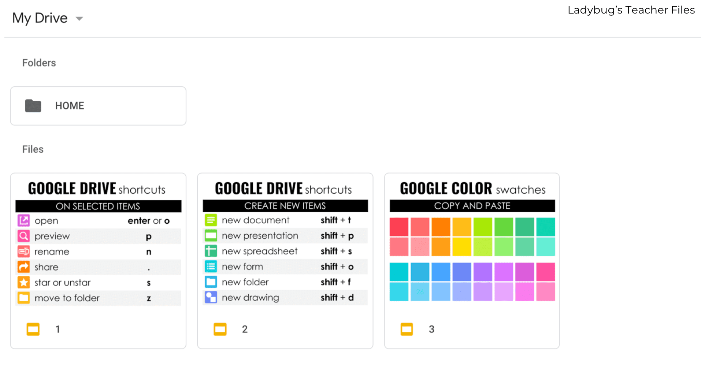This screenshot has height=365, width=701.
Task: Click the new spreadsheet icon
Action: point(211,251)
